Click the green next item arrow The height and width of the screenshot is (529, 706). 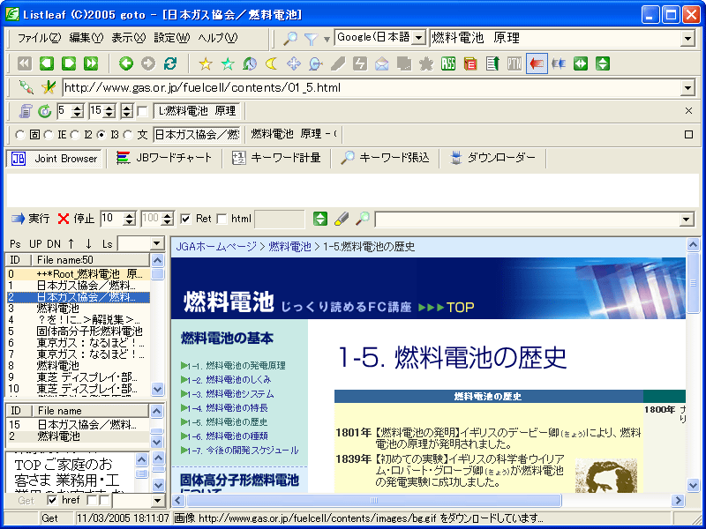tap(69, 63)
